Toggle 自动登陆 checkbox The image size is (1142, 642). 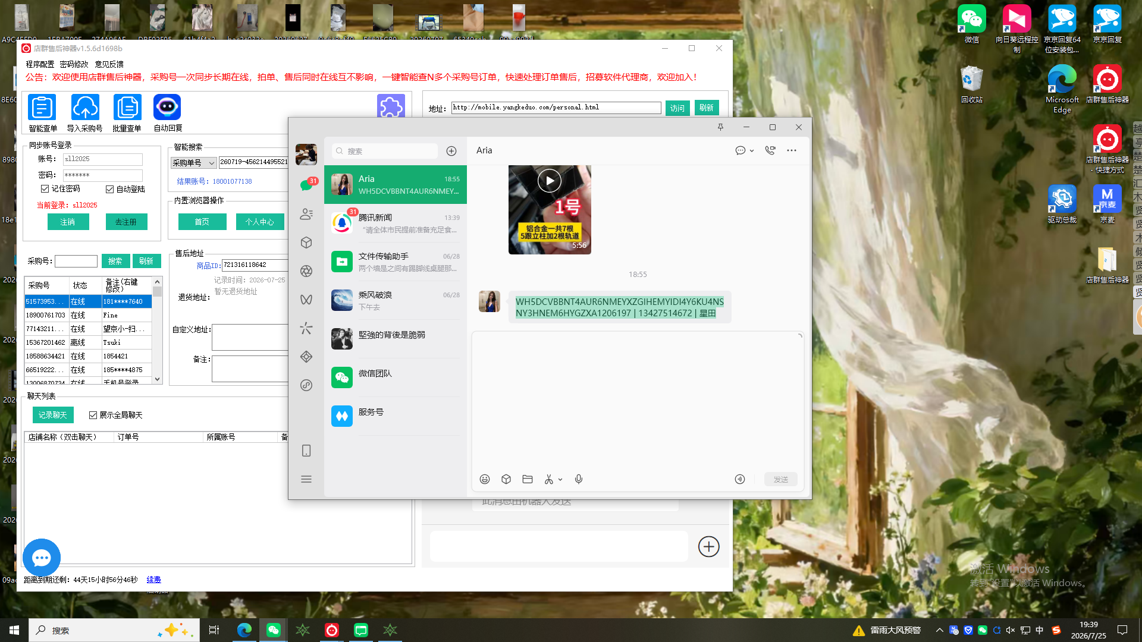109,190
